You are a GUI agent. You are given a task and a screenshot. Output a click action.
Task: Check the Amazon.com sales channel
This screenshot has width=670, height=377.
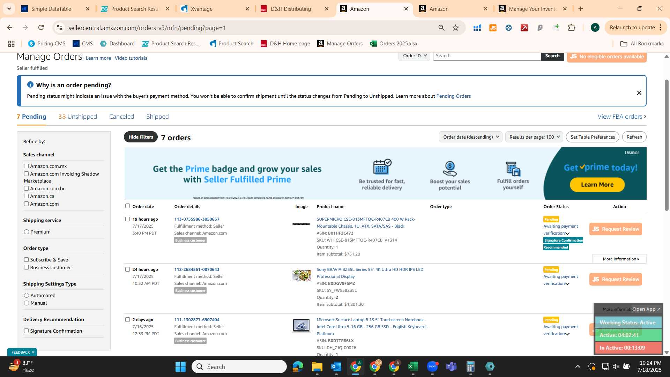[x=26, y=204]
